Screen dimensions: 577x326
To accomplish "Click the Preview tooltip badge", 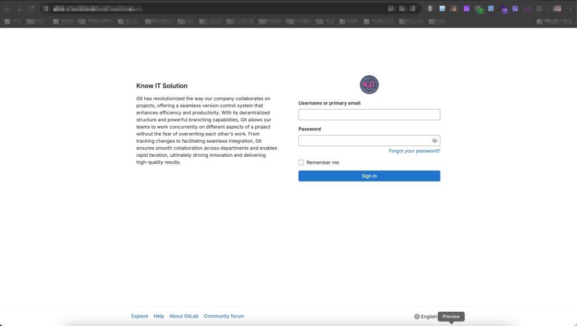I will pyautogui.click(x=451, y=316).
